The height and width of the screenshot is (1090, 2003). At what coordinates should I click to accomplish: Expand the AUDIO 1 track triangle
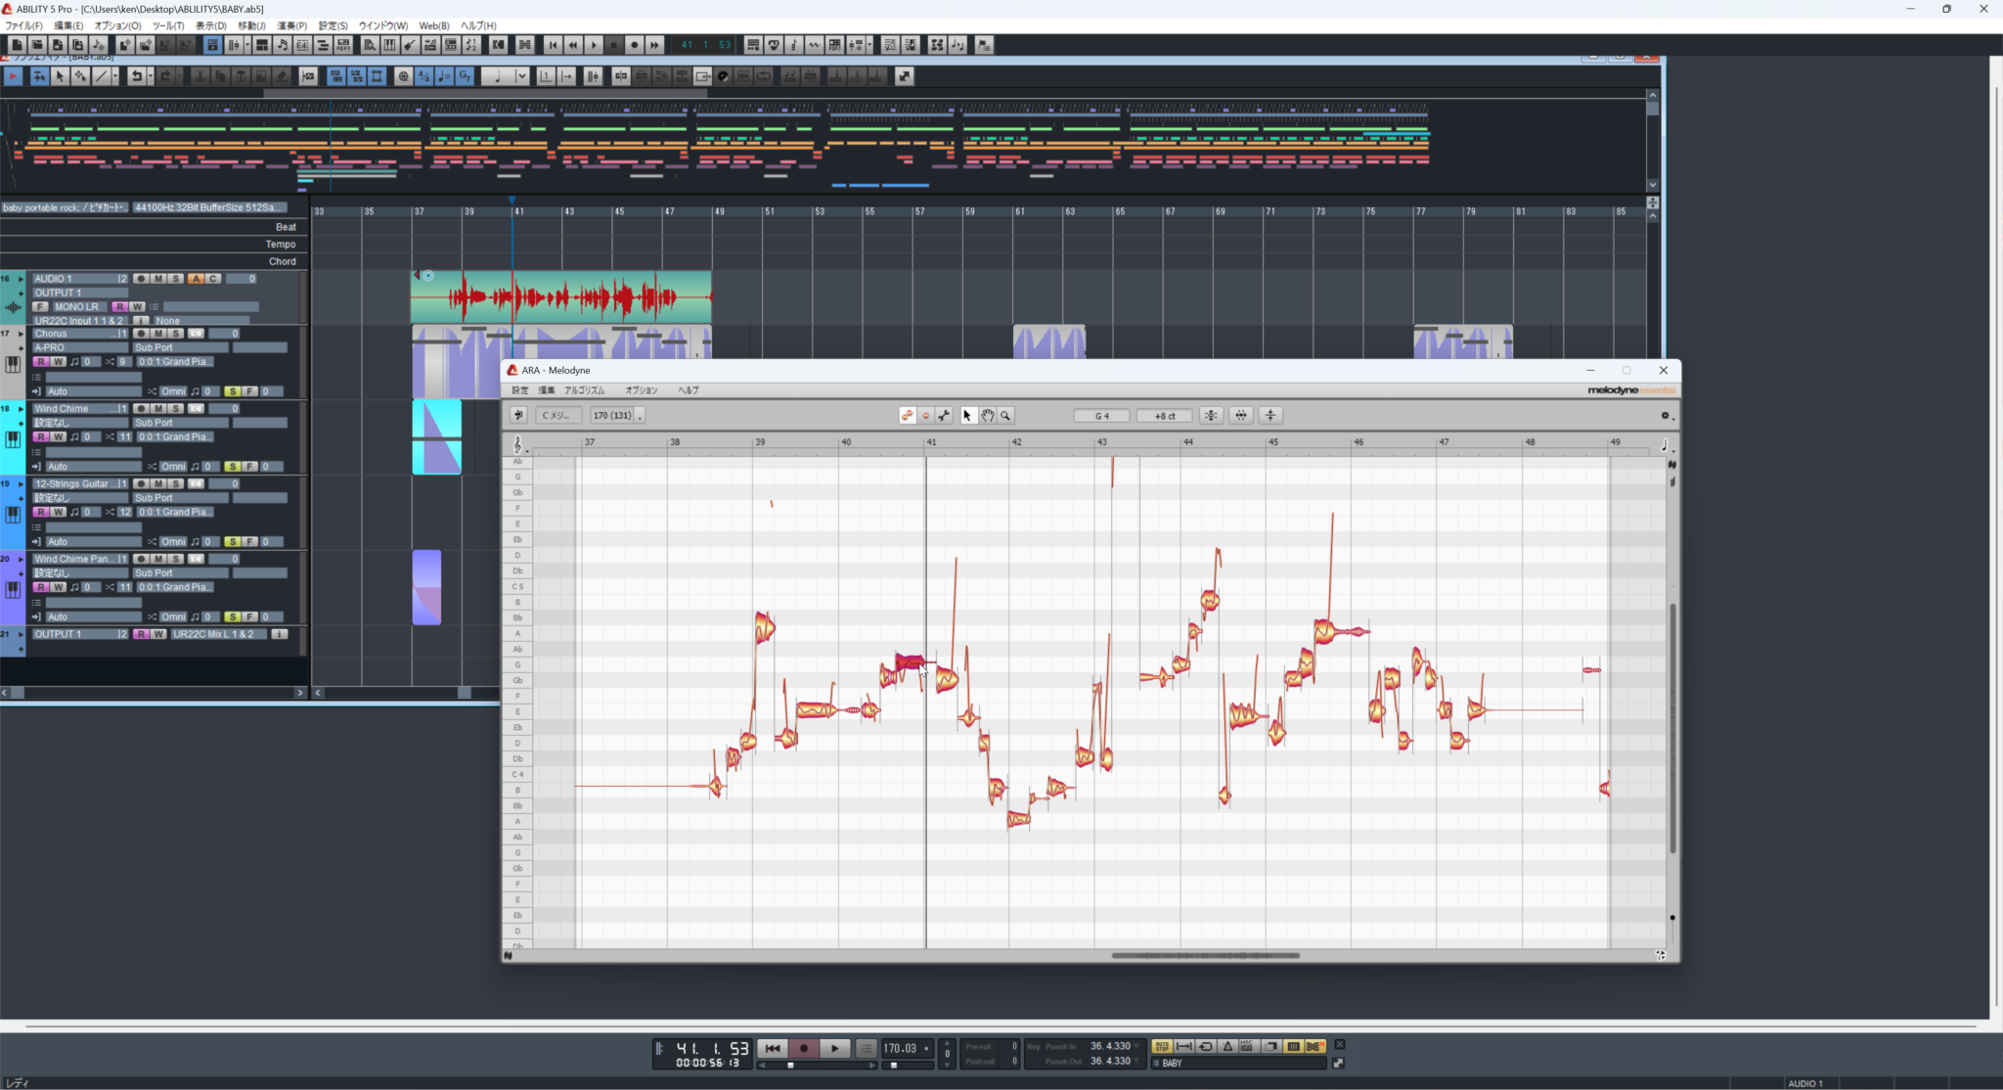pyautogui.click(x=21, y=279)
